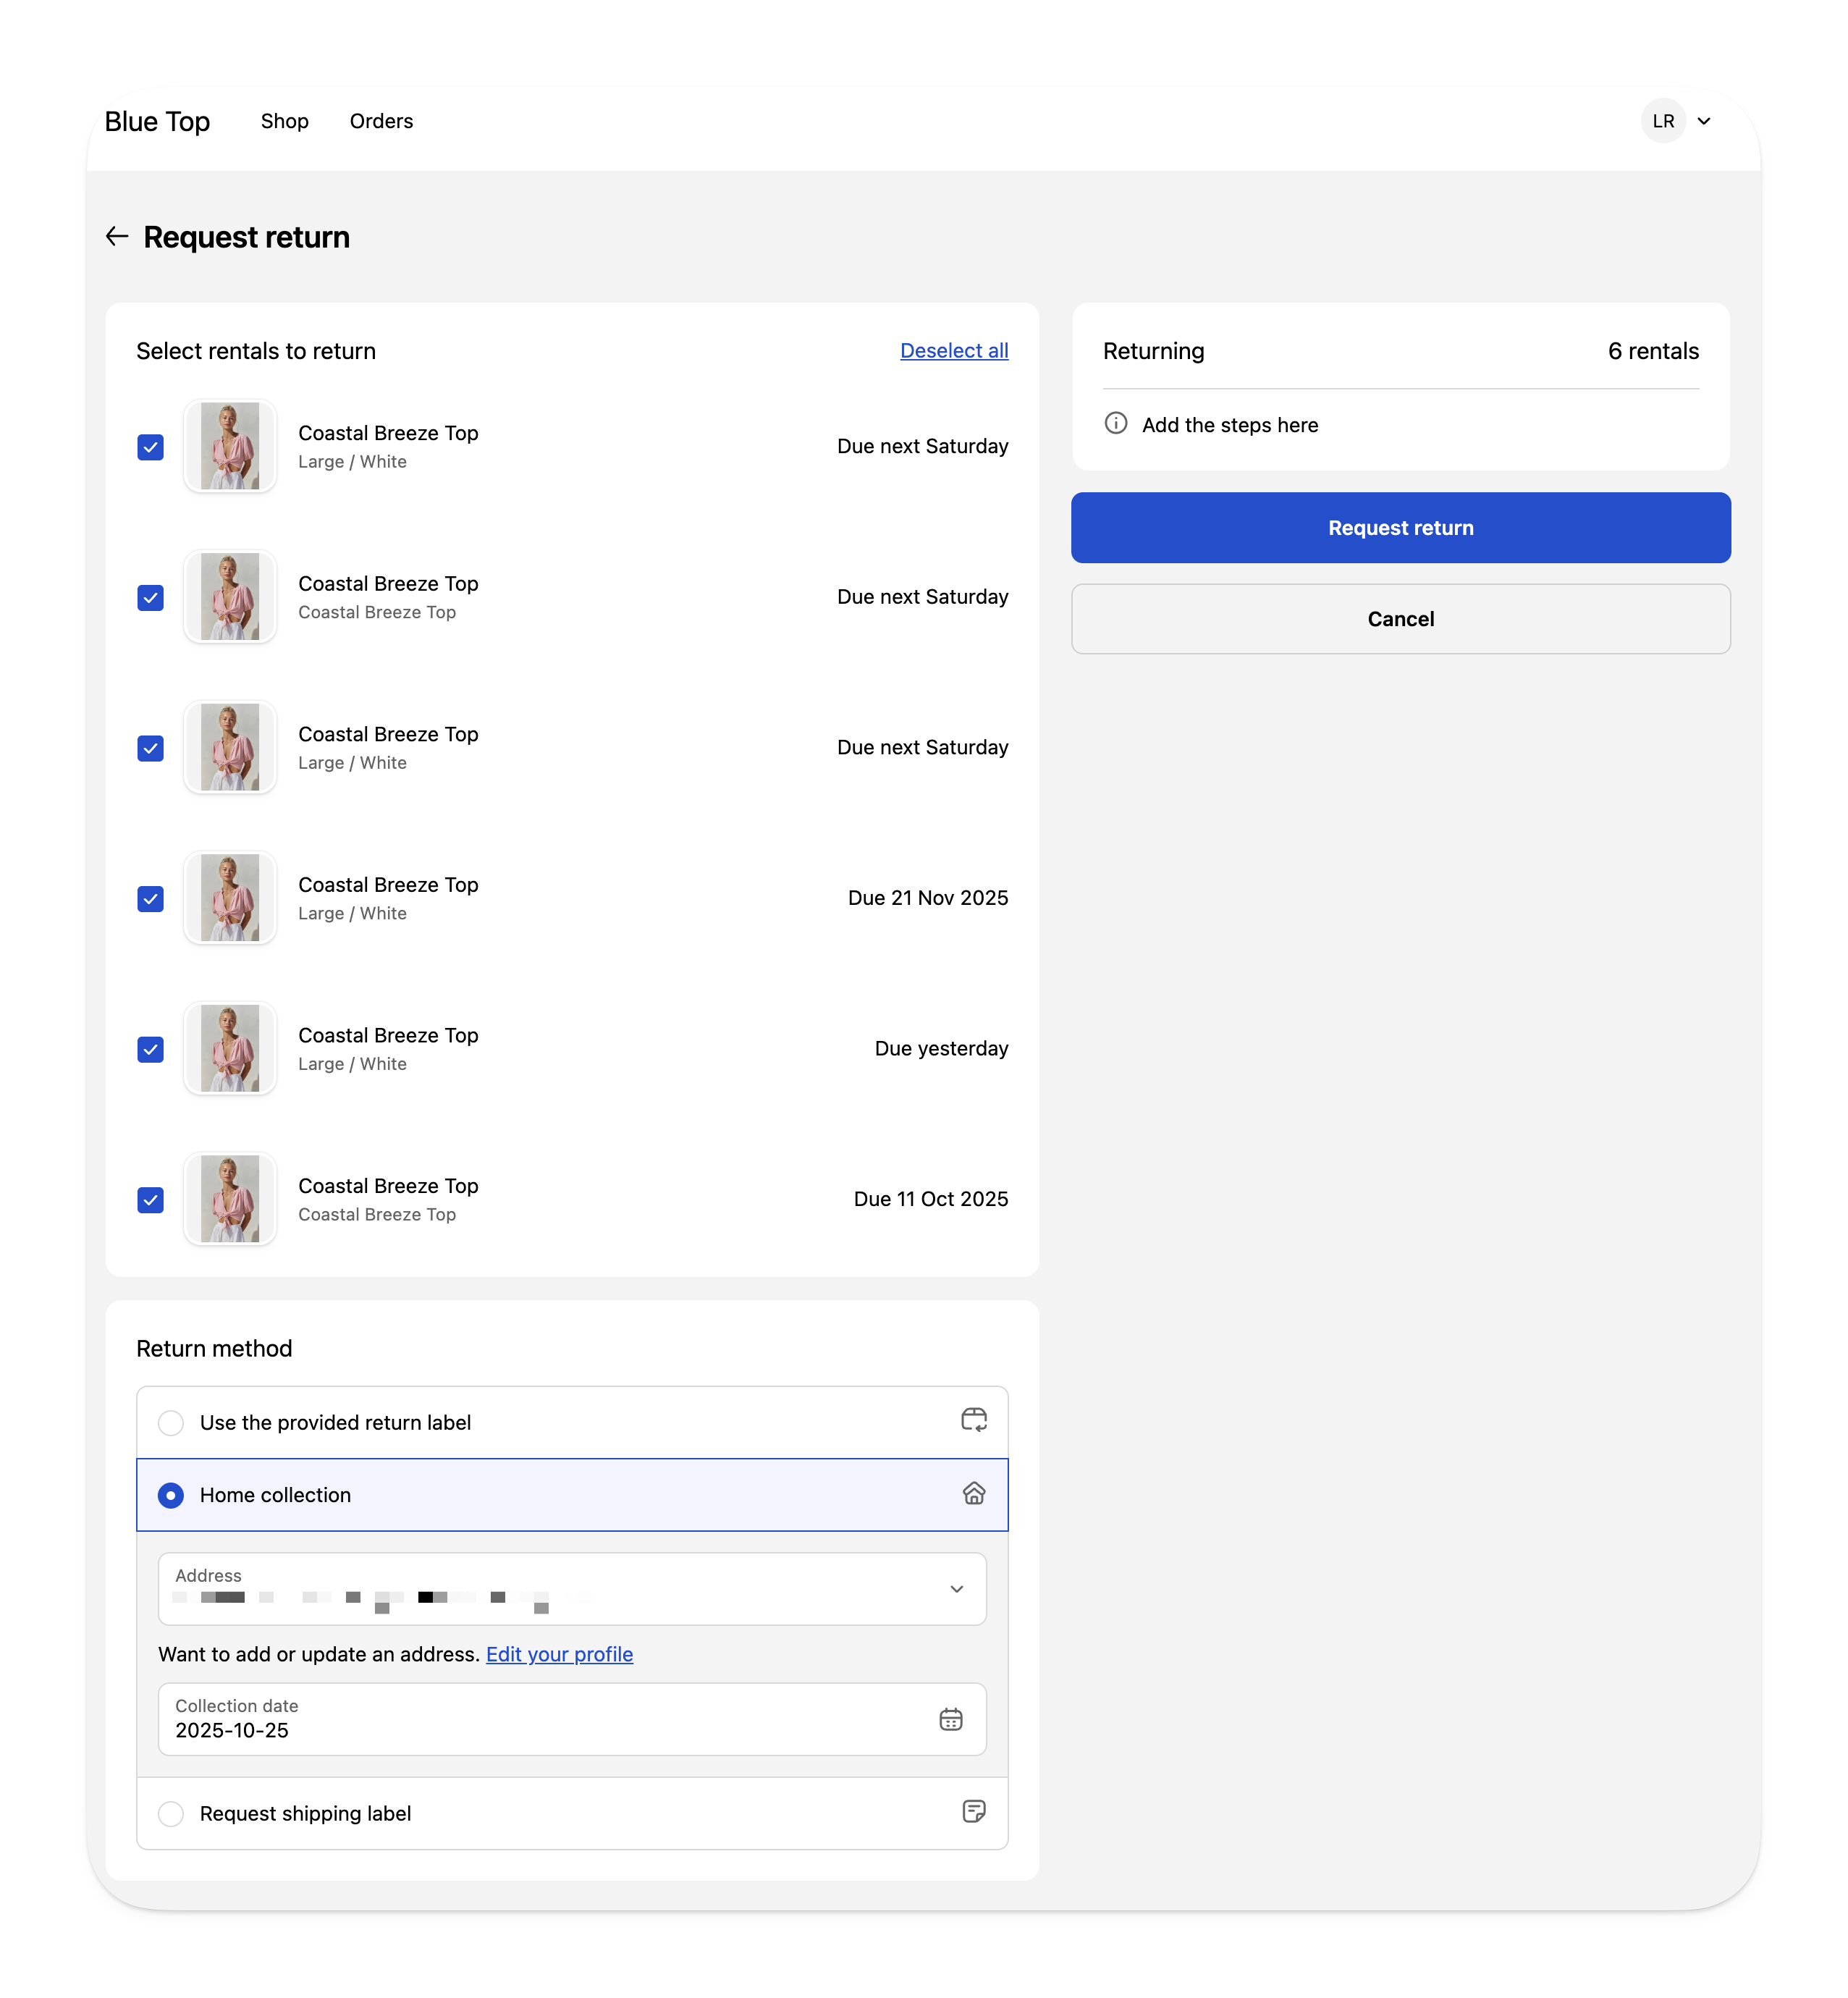Open Edit your profile link

pos(559,1654)
